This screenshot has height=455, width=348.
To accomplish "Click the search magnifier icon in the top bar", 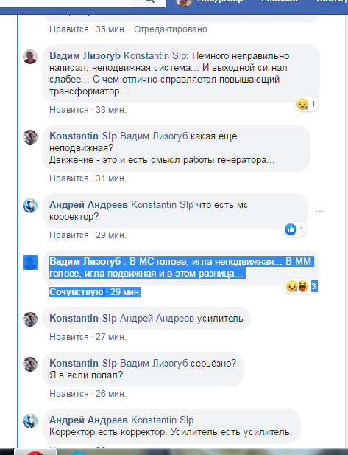I will (149, 1).
